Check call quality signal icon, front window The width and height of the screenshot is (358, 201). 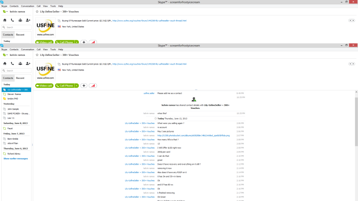[93, 86]
